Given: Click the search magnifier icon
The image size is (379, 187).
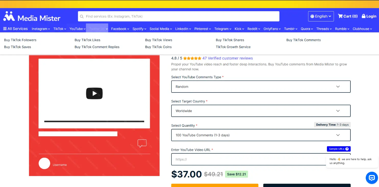Looking at the screenshot, I should pyautogui.click(x=82, y=16).
